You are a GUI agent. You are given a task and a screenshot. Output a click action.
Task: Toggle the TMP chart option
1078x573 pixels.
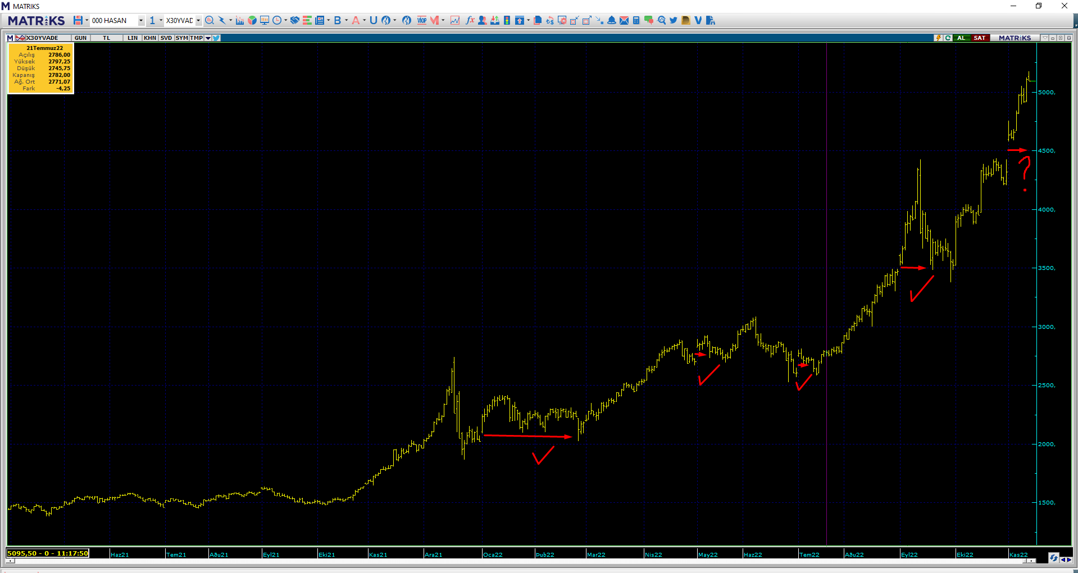(x=197, y=38)
